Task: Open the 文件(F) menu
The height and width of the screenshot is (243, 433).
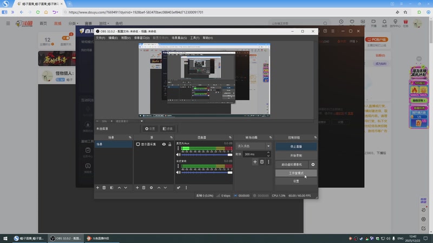Action: tap(100, 38)
